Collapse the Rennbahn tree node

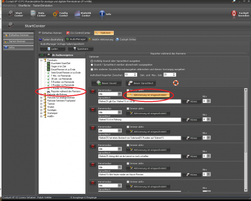[41, 60]
